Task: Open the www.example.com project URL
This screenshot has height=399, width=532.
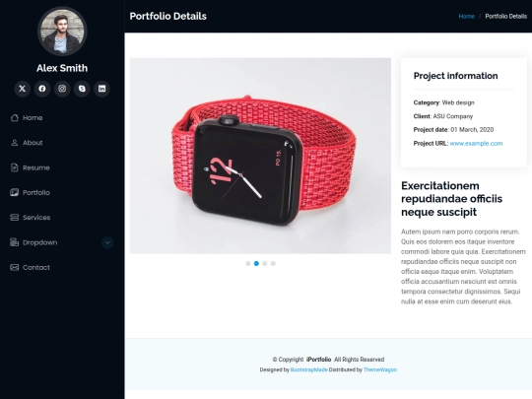Action: click(476, 143)
